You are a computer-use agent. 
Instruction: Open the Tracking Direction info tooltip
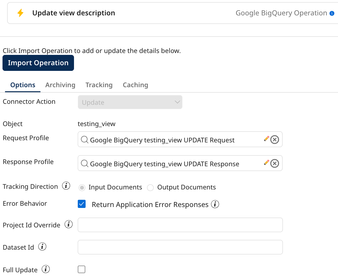pos(66,186)
